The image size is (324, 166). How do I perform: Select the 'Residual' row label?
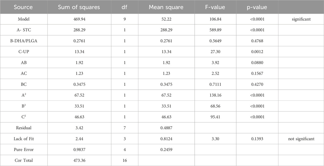23,128
